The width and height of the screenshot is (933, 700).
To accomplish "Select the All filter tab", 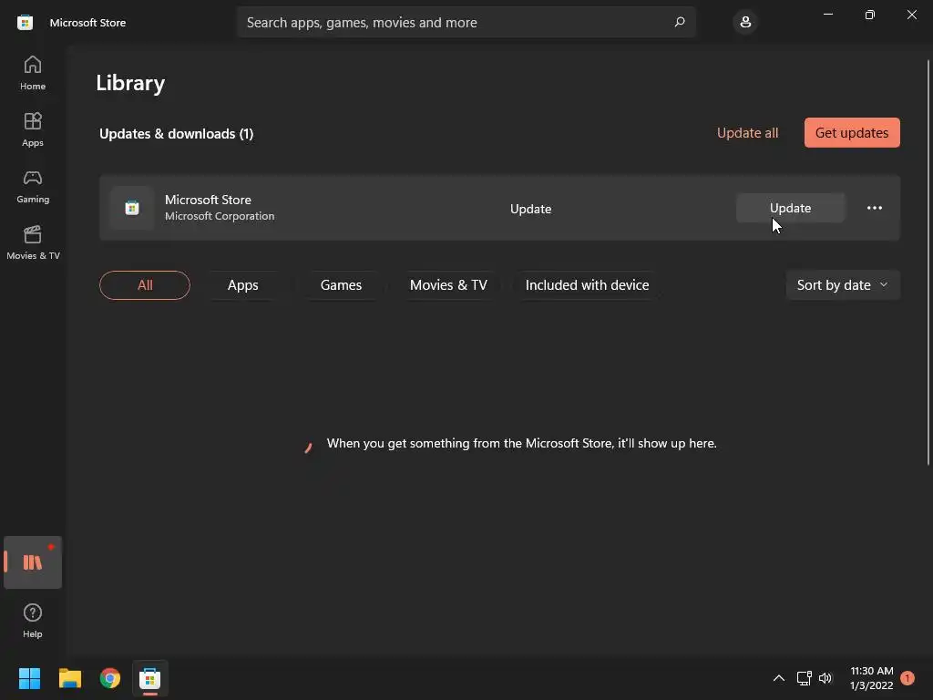I will coord(145,285).
